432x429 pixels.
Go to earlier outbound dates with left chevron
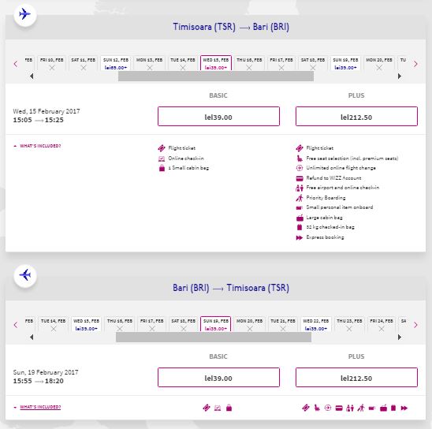(x=16, y=64)
